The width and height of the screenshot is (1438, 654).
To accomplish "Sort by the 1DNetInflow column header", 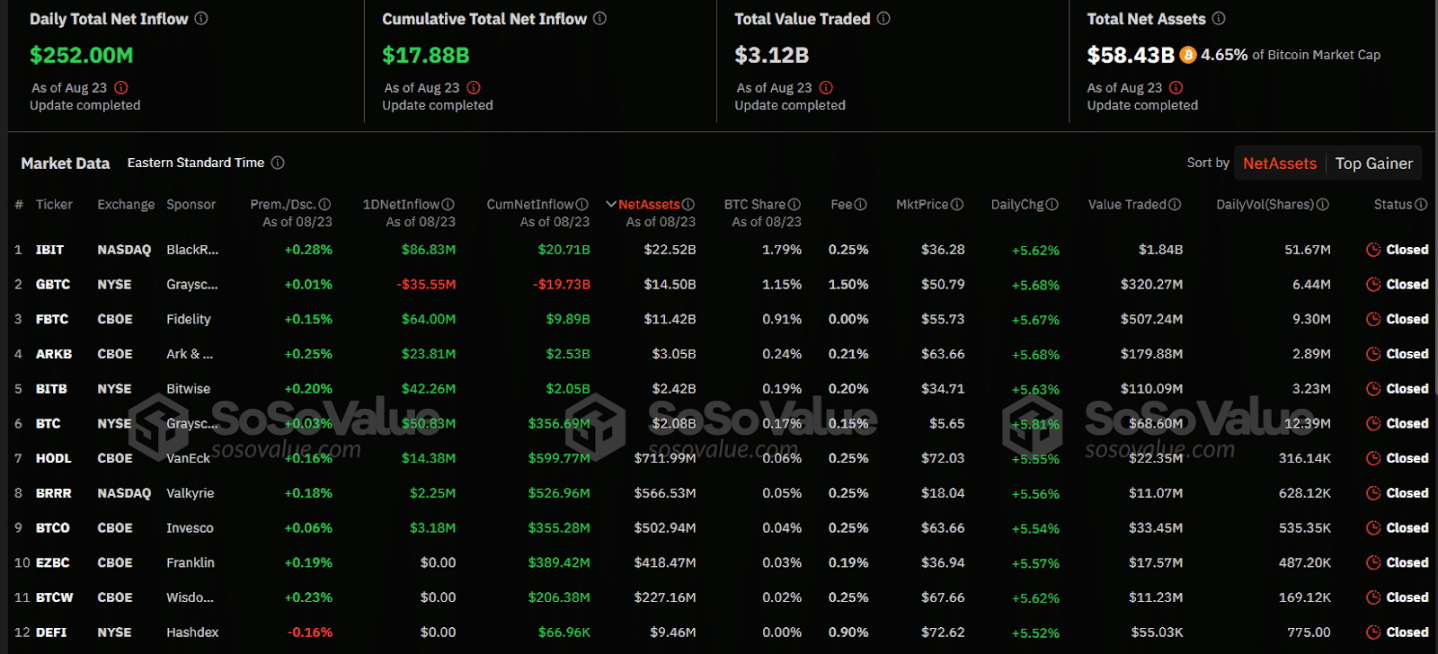I will click(401, 205).
